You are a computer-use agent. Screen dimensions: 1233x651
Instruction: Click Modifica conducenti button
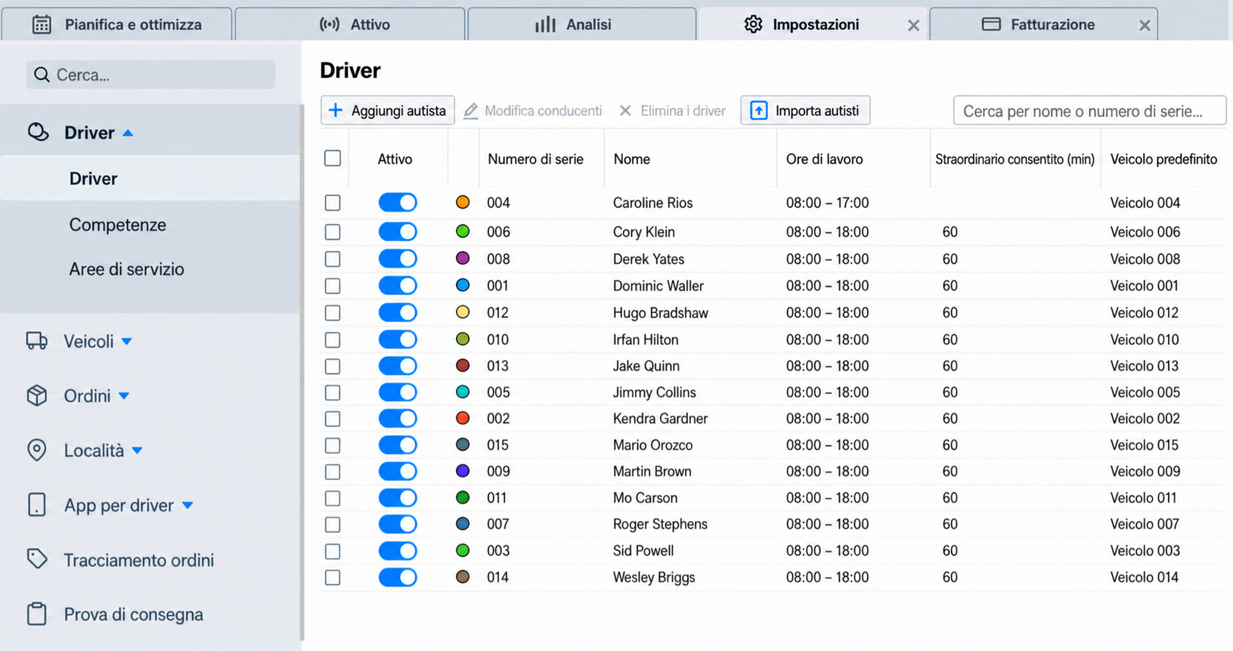533,110
